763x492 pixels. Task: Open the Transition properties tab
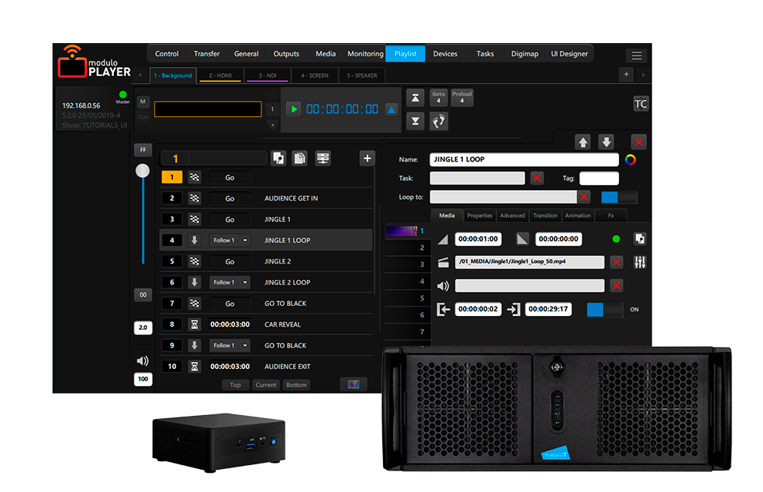click(x=545, y=215)
